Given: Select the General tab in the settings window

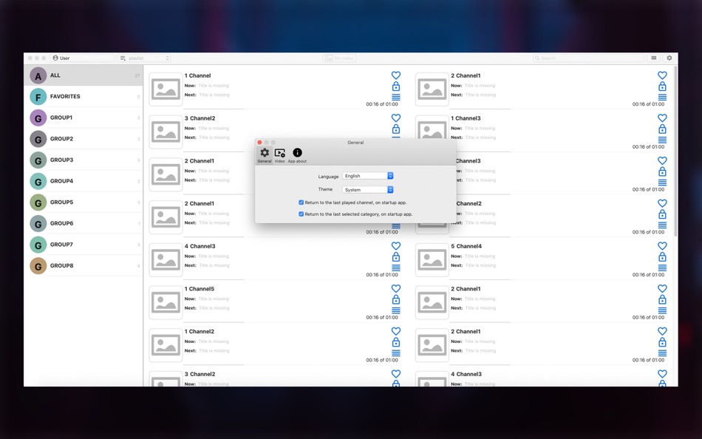Looking at the screenshot, I should click(265, 152).
